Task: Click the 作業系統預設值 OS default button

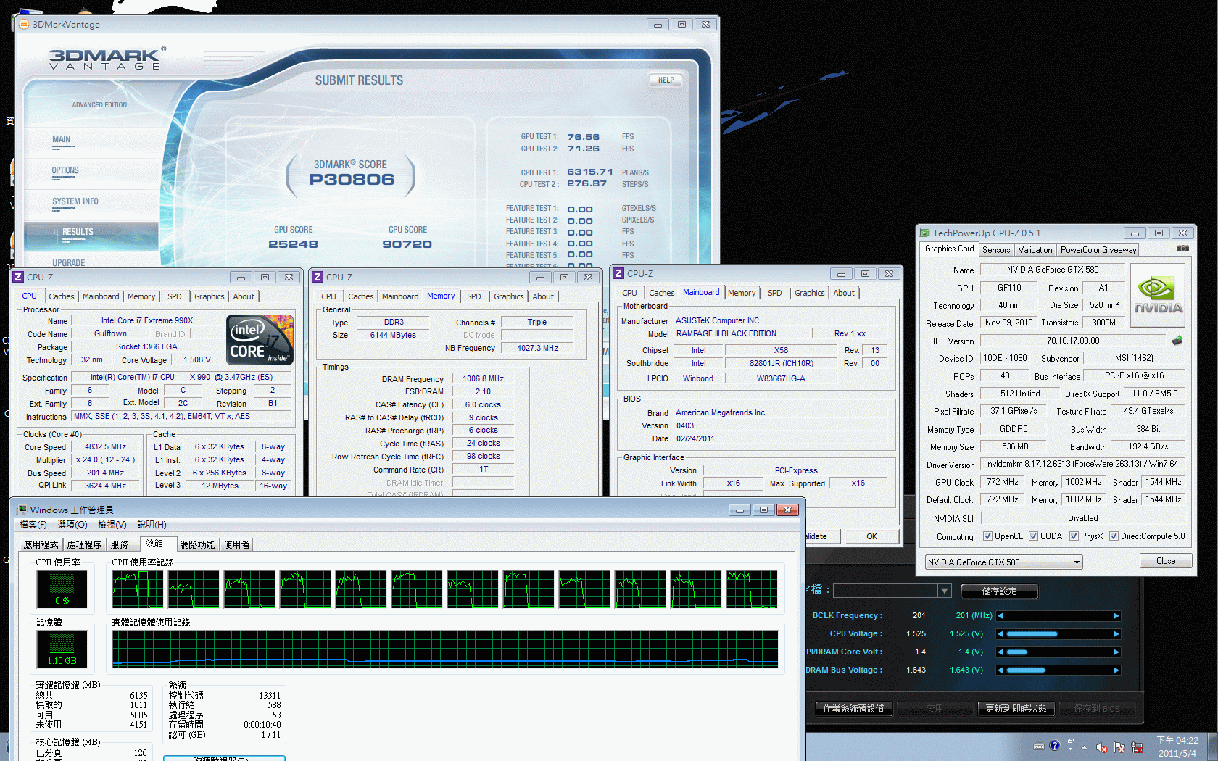Action: pos(853,709)
